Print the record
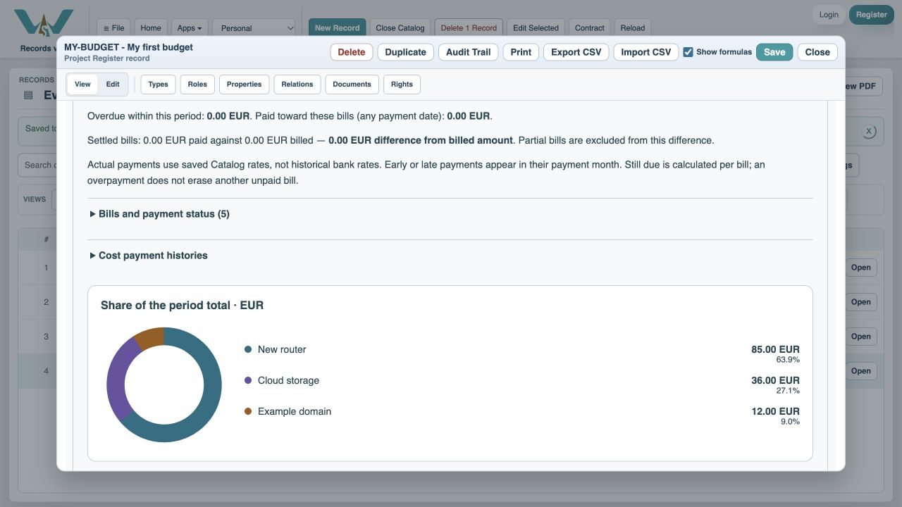Viewport: 902px width, 507px height. coord(521,52)
